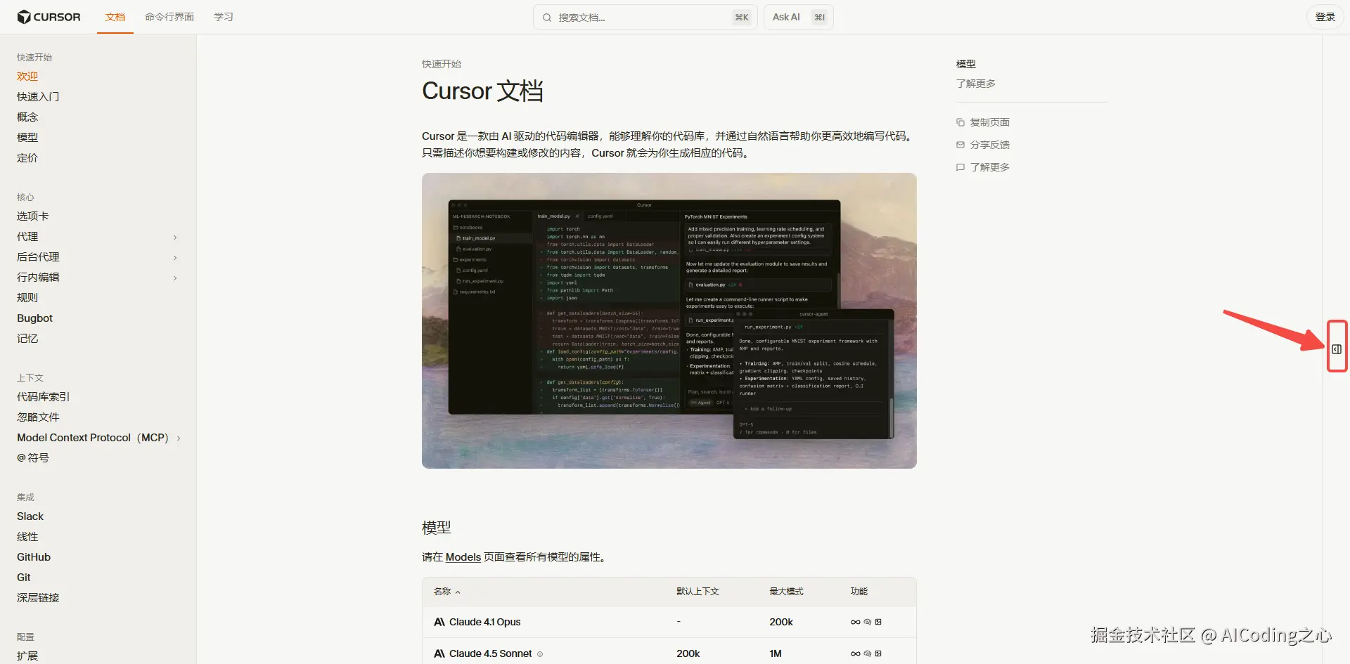Open Slack in the sidebar
1350x664 pixels.
30,516
